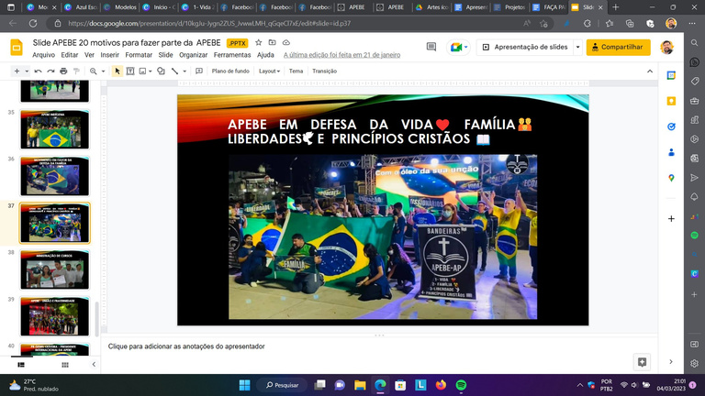Expand the slideshow options arrow
Image resolution: width=705 pixels, height=396 pixels.
[577, 47]
